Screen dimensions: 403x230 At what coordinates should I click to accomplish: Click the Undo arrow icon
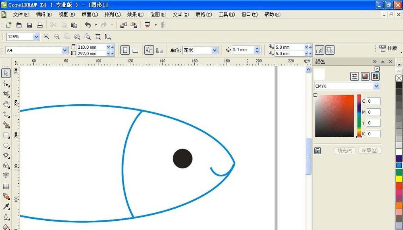87,25
